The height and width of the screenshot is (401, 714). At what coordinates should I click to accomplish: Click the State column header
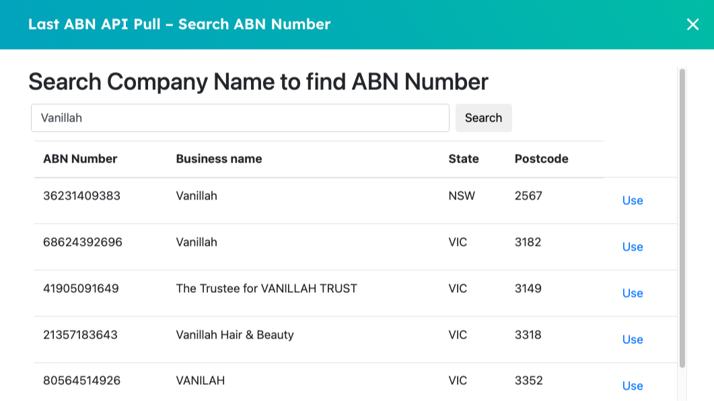tap(464, 159)
